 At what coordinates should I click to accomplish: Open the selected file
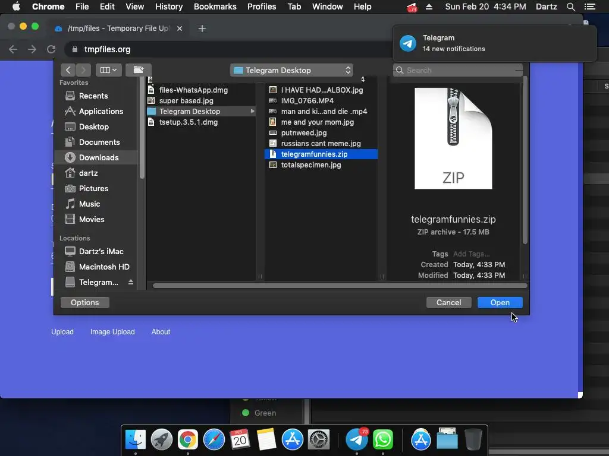[x=500, y=302]
